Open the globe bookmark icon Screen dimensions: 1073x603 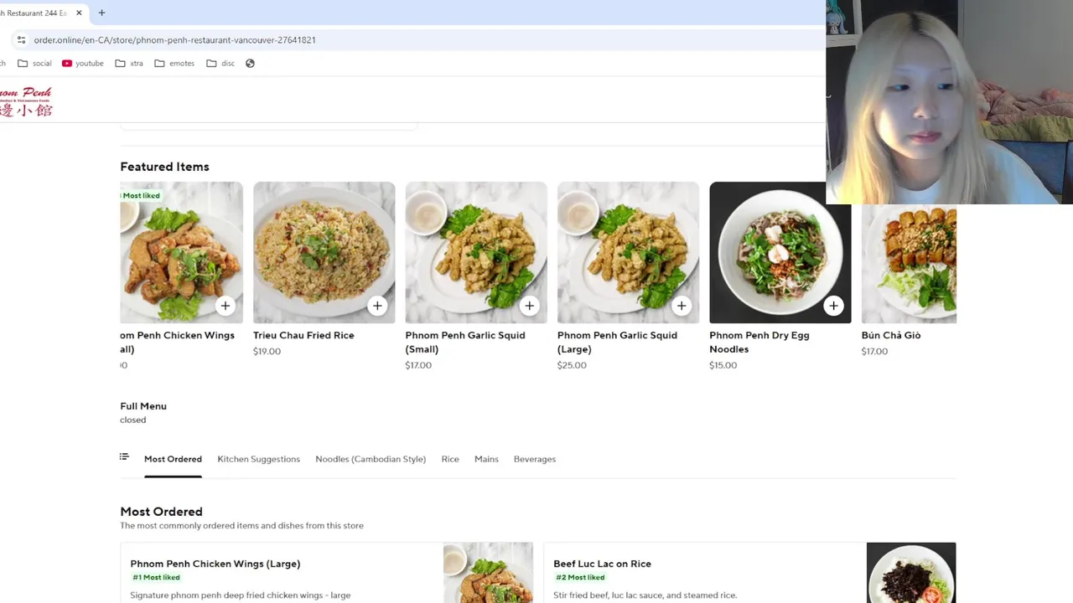(x=250, y=63)
